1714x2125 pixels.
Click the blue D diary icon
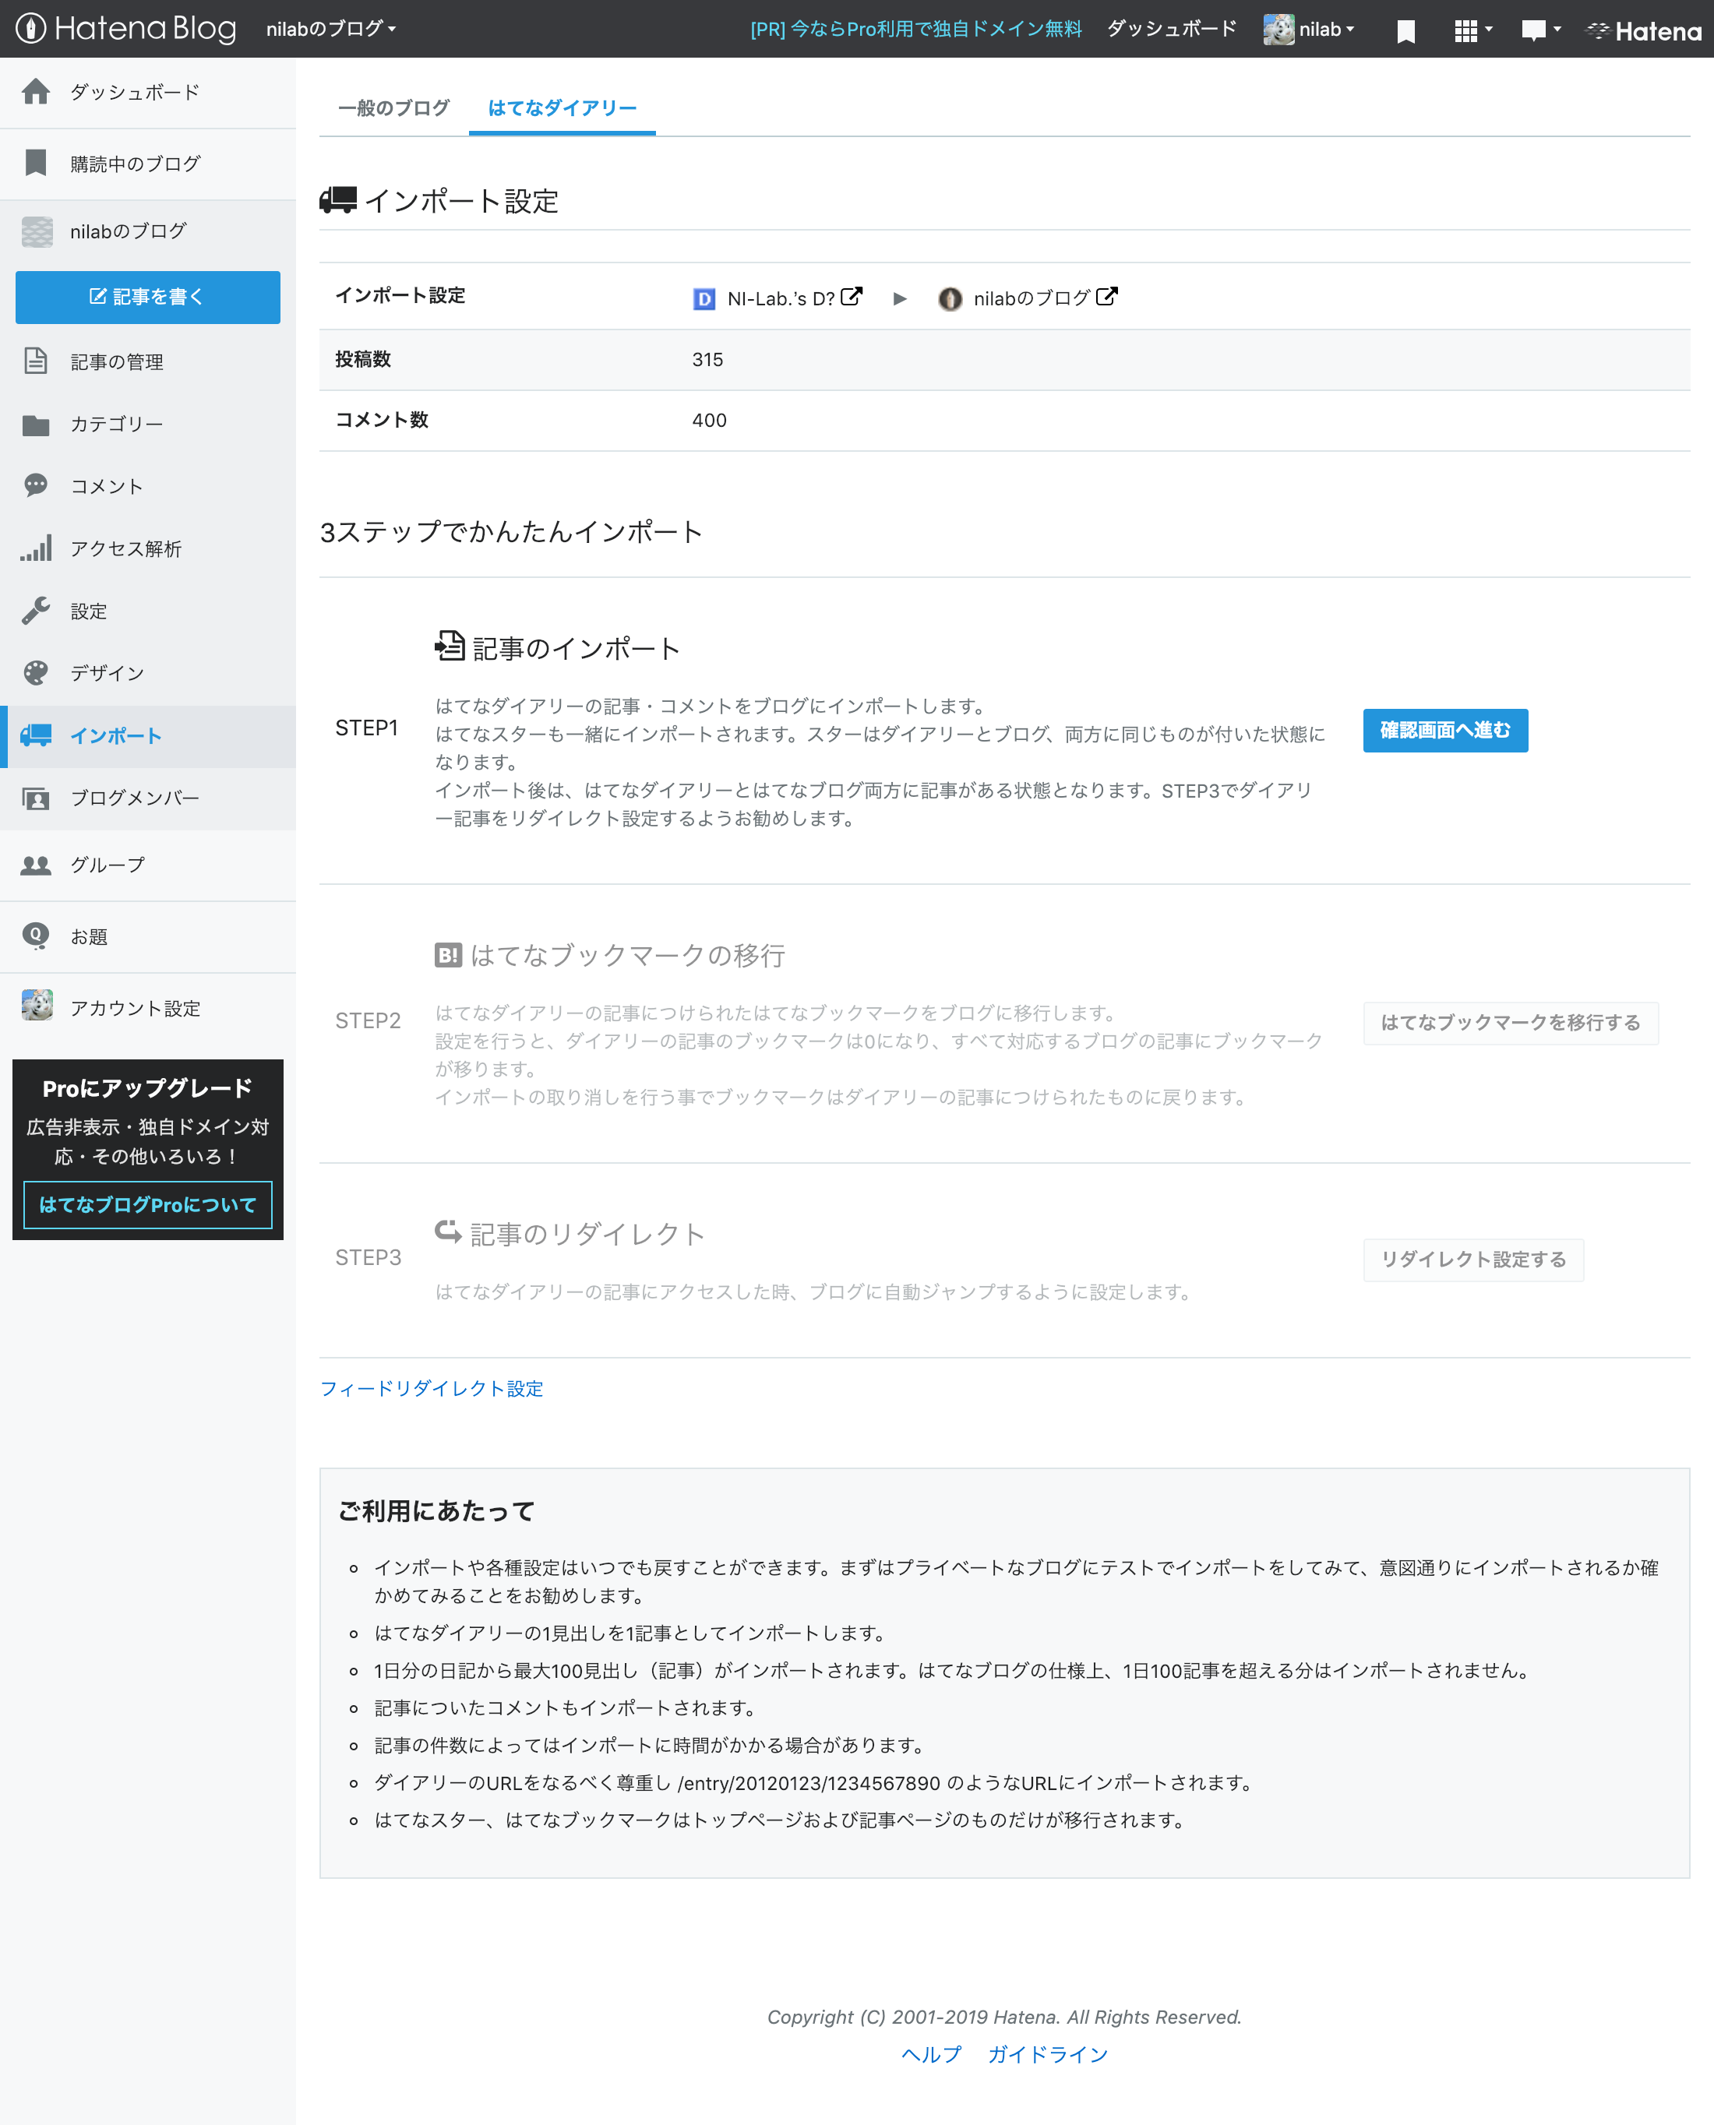click(x=704, y=299)
